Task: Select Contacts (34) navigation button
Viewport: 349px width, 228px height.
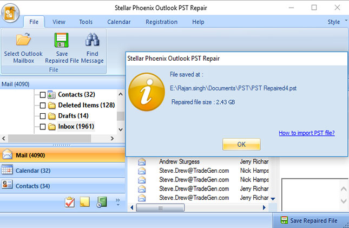Action: pos(63,186)
